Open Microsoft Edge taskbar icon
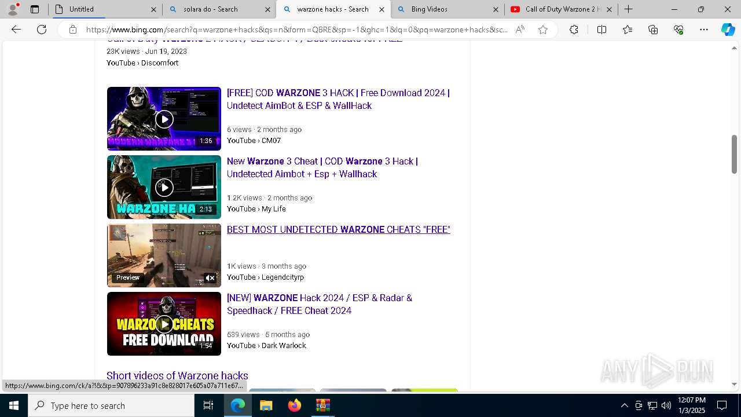Viewport: 741px width, 417px height. (x=238, y=405)
